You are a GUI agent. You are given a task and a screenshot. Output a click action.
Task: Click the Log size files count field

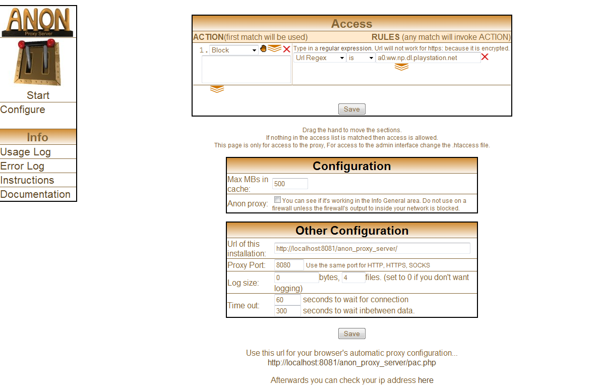(x=353, y=278)
